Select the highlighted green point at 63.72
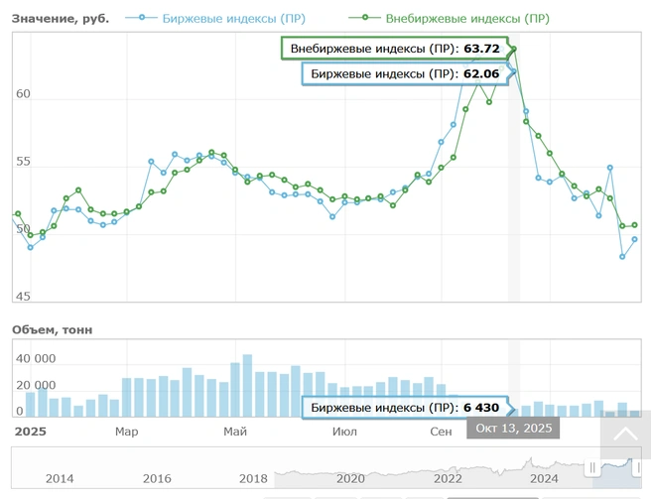Image resolution: width=651 pixels, height=499 pixels. [x=514, y=49]
